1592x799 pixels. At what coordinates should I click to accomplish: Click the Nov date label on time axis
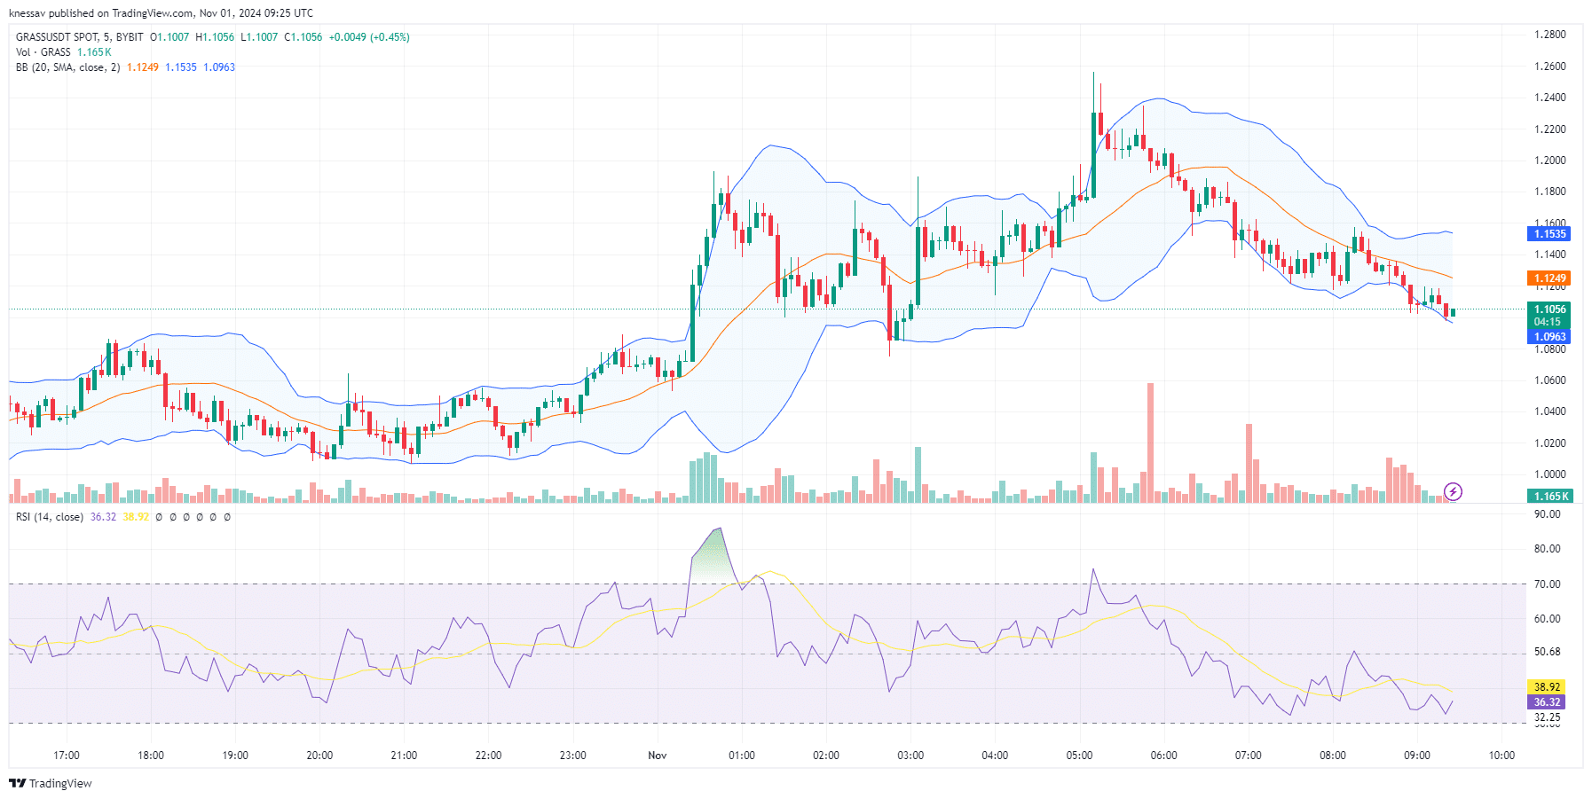(658, 756)
